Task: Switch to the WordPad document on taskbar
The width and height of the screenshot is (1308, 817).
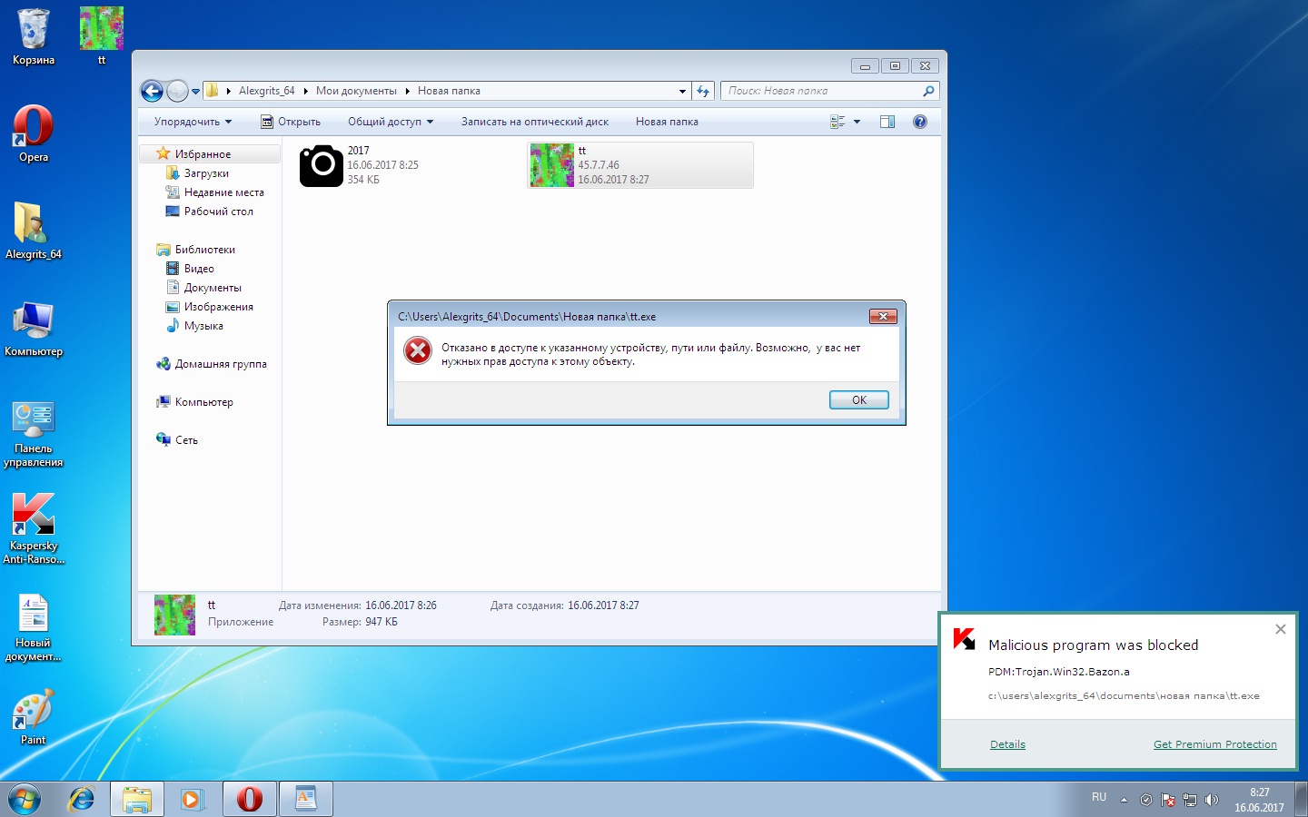Action: click(306, 799)
